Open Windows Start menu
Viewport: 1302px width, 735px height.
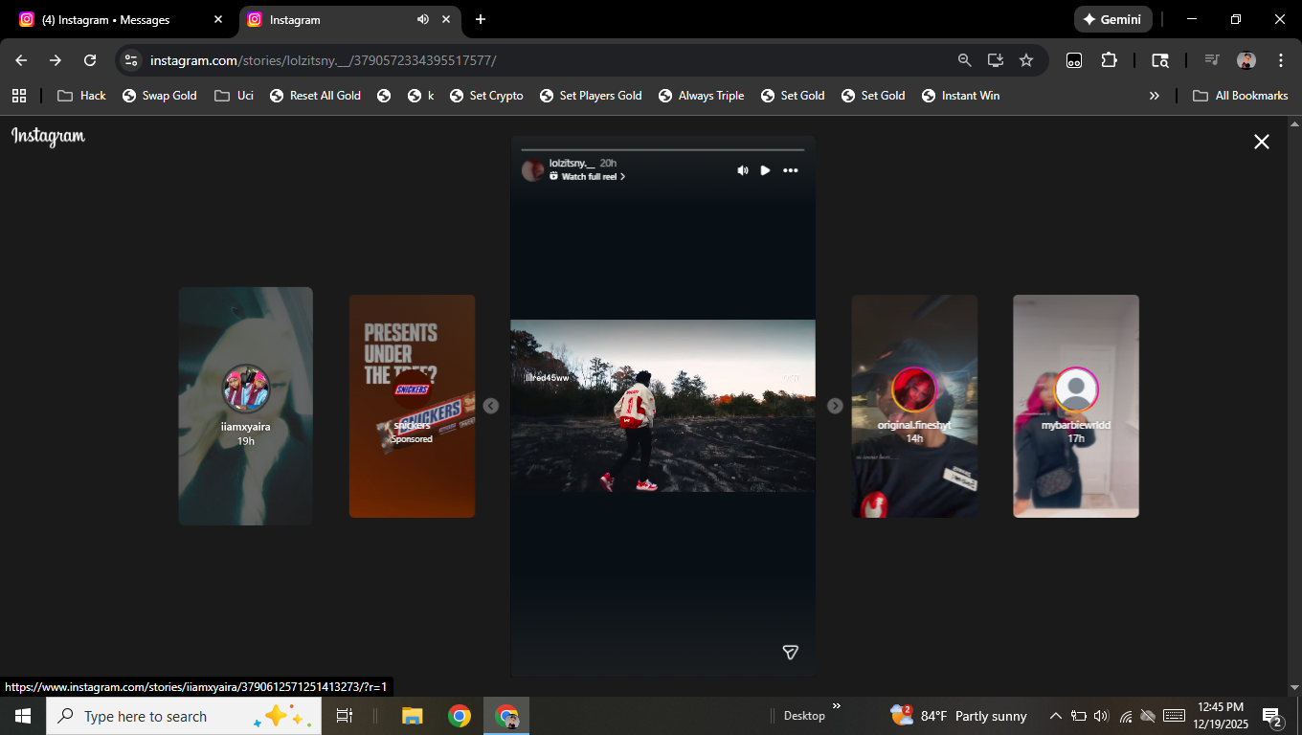pyautogui.click(x=23, y=716)
